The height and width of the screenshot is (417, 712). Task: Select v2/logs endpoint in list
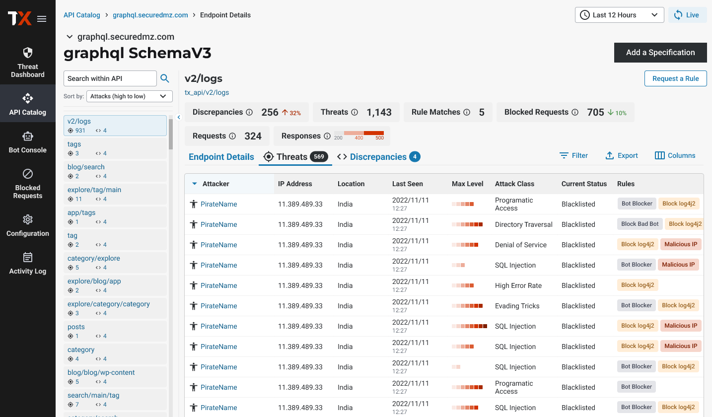(x=115, y=126)
